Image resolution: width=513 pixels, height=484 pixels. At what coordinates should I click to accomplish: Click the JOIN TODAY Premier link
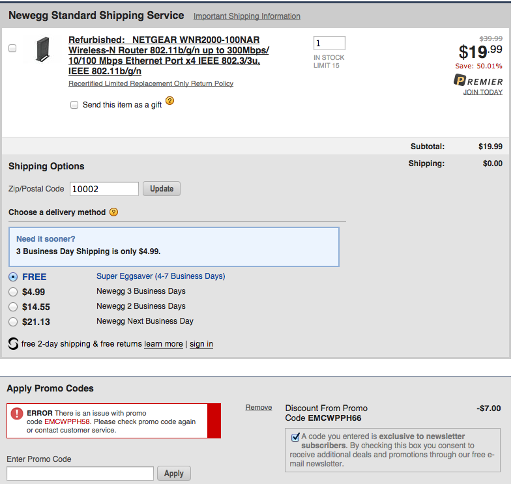pyautogui.click(x=482, y=93)
